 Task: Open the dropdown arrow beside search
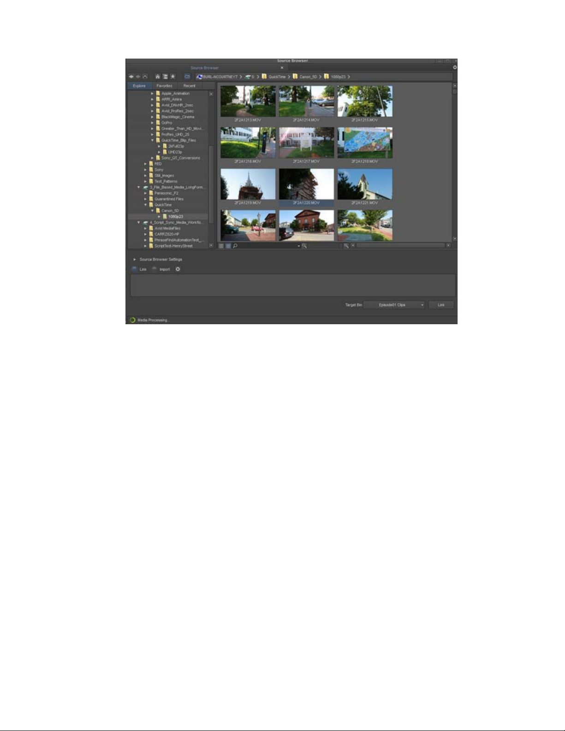(298, 246)
